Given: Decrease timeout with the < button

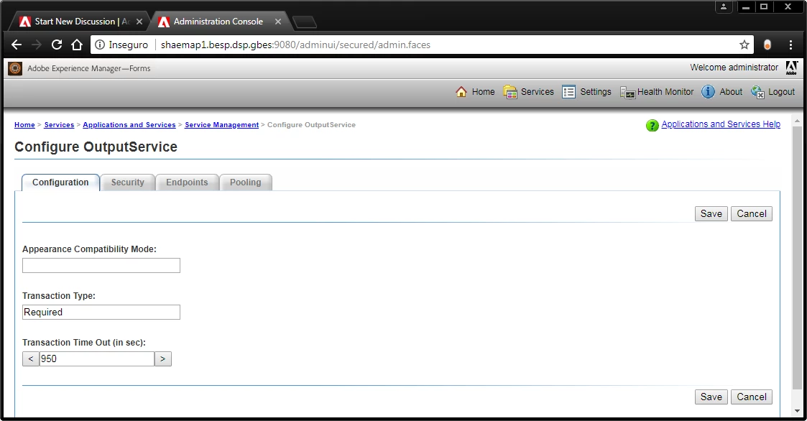Looking at the screenshot, I should [x=31, y=358].
